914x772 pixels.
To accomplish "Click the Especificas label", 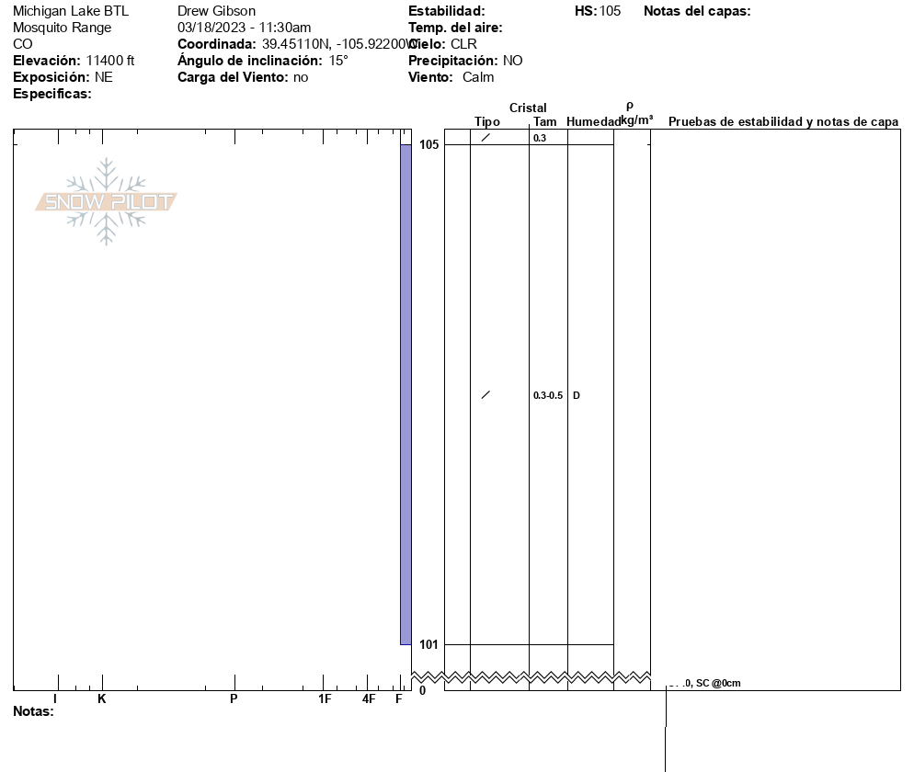I will click(51, 94).
